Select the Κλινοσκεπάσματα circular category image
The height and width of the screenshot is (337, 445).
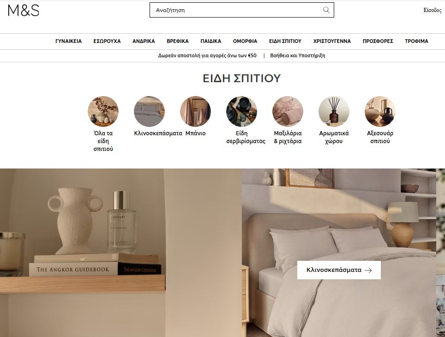(x=149, y=111)
